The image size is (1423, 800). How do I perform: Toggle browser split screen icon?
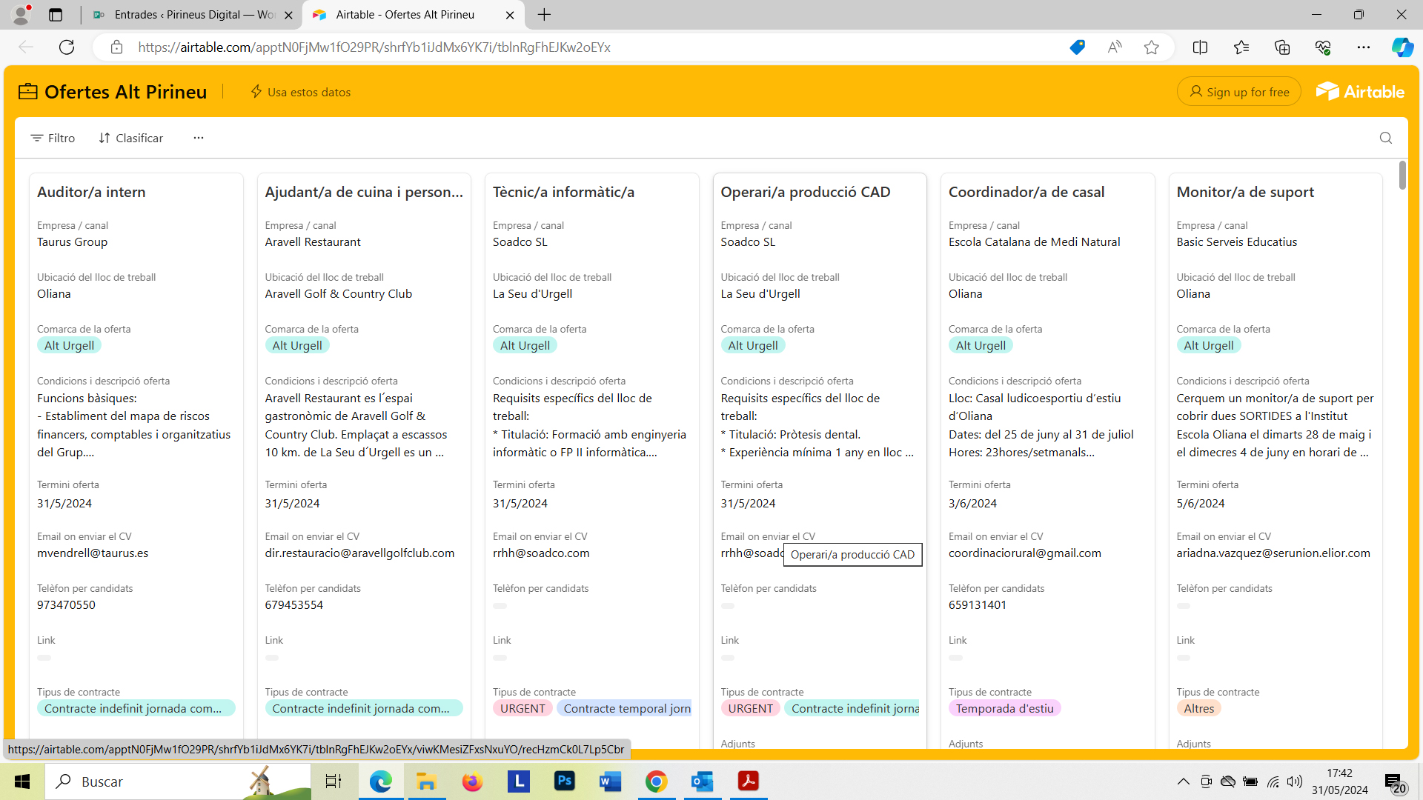tap(1200, 47)
